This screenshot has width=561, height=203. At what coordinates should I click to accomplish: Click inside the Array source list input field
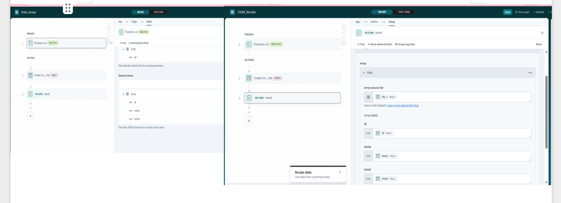[453, 97]
